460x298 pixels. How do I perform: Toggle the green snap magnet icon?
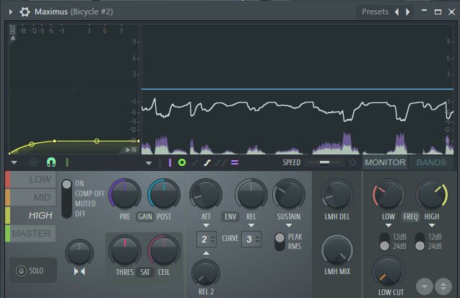51,162
